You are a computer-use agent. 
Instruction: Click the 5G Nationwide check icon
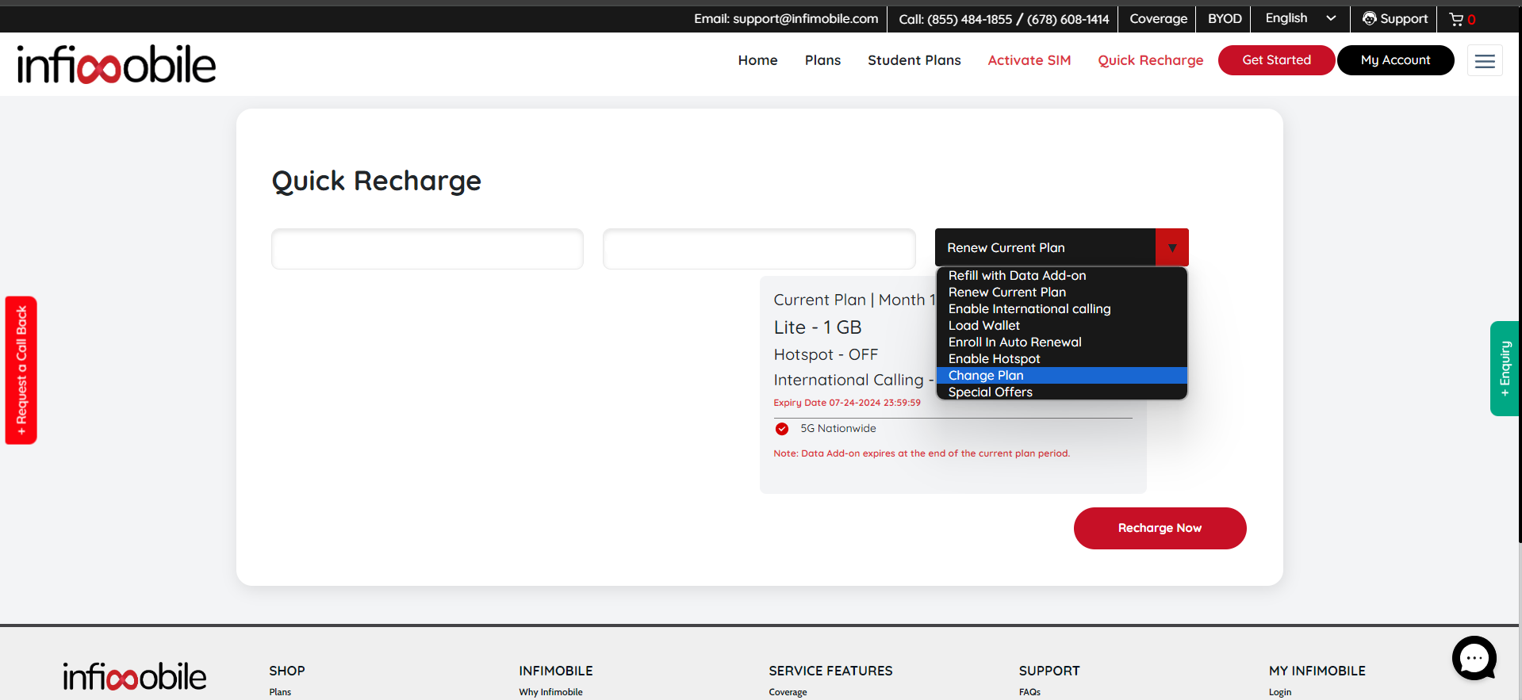point(782,429)
